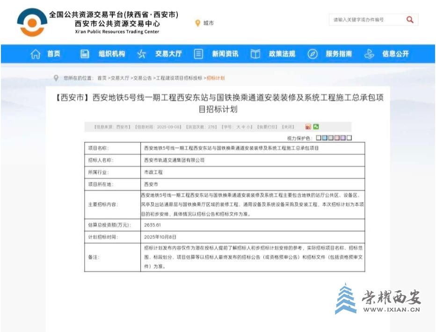
Task: Click the 2635.61 value cell
Action: click(253, 225)
